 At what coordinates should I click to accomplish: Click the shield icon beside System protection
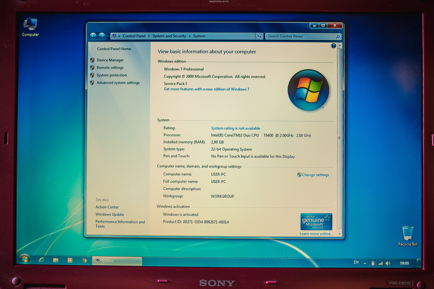click(x=92, y=75)
